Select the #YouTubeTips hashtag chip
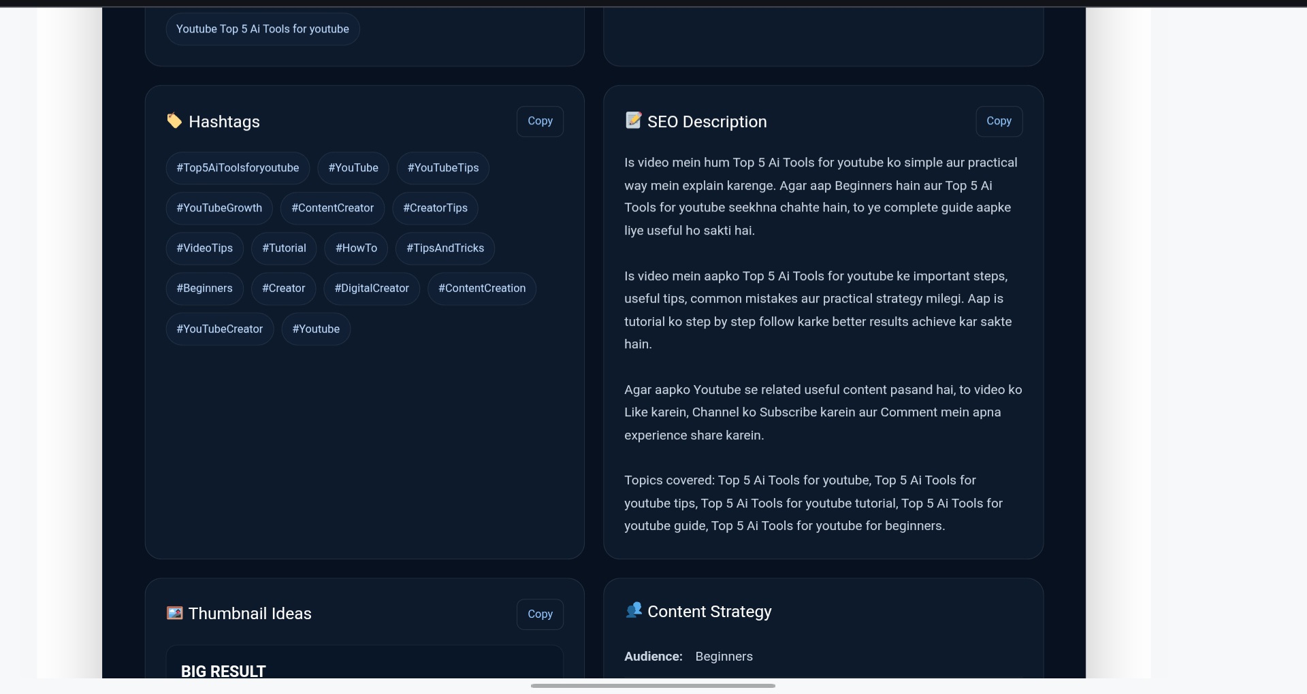 (443, 168)
